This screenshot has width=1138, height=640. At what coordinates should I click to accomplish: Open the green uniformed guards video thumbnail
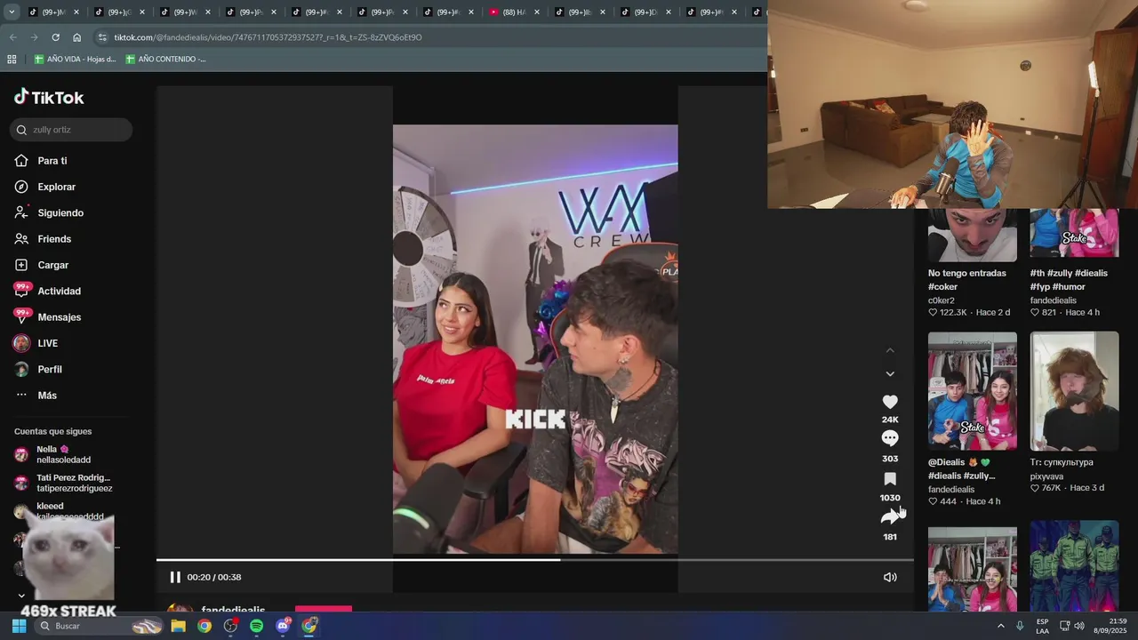(x=1074, y=566)
